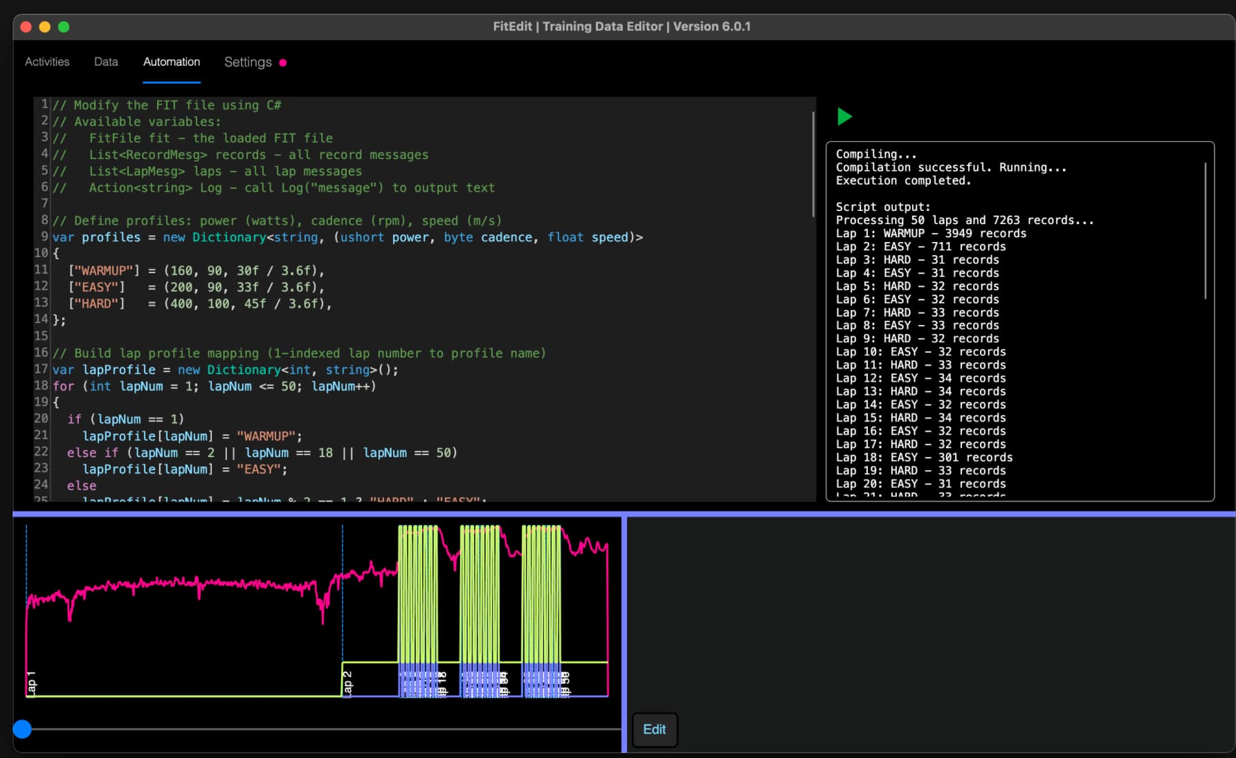Click the pink notification dot beside Settings
Image resolution: width=1236 pixels, height=758 pixels.
pos(283,63)
